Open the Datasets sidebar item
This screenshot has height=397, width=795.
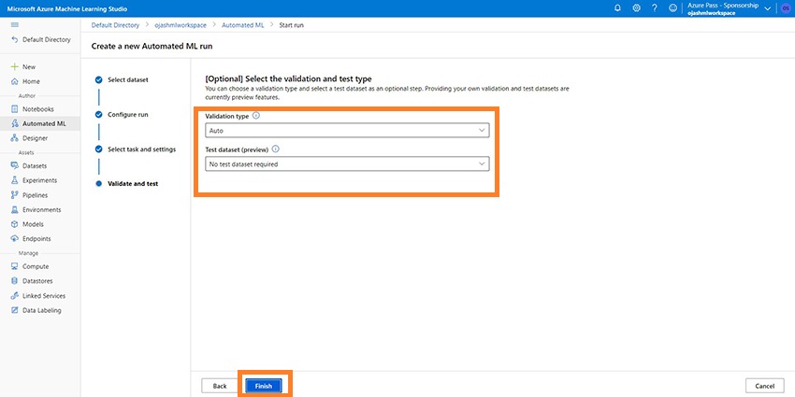(35, 166)
